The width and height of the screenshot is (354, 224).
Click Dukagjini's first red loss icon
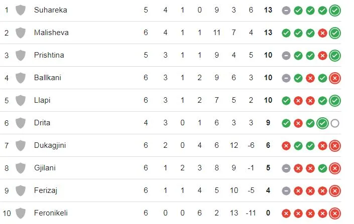point(286,146)
